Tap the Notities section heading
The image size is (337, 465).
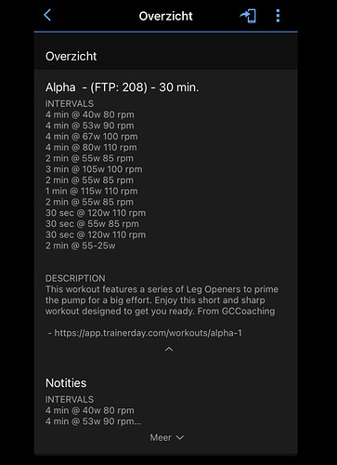tap(66, 383)
